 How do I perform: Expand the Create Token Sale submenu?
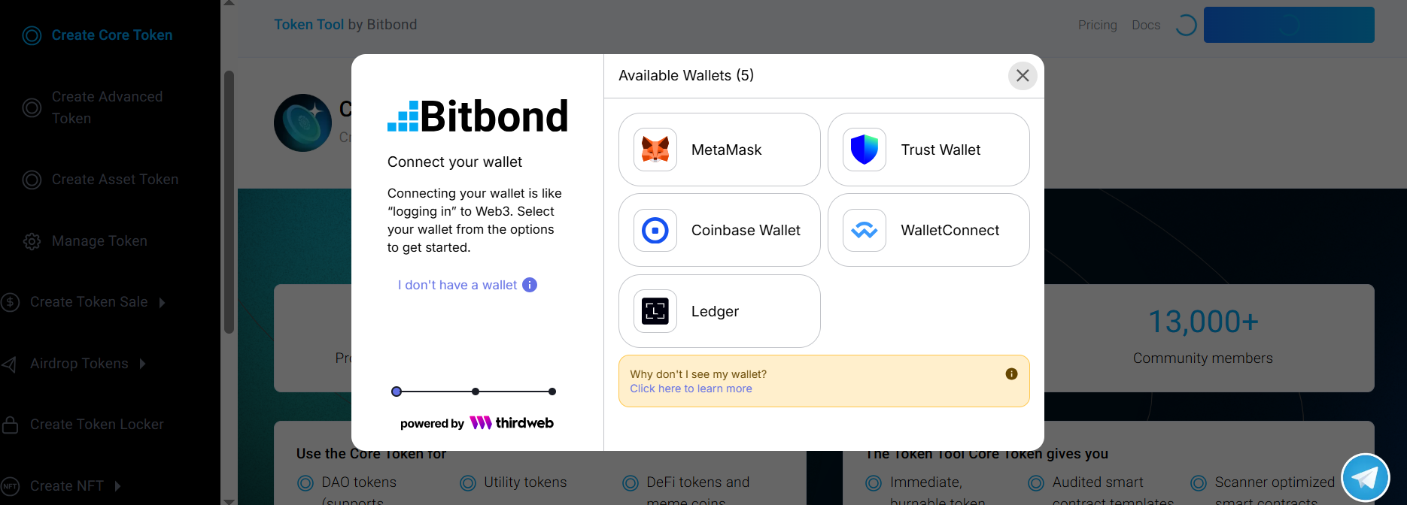tap(162, 302)
